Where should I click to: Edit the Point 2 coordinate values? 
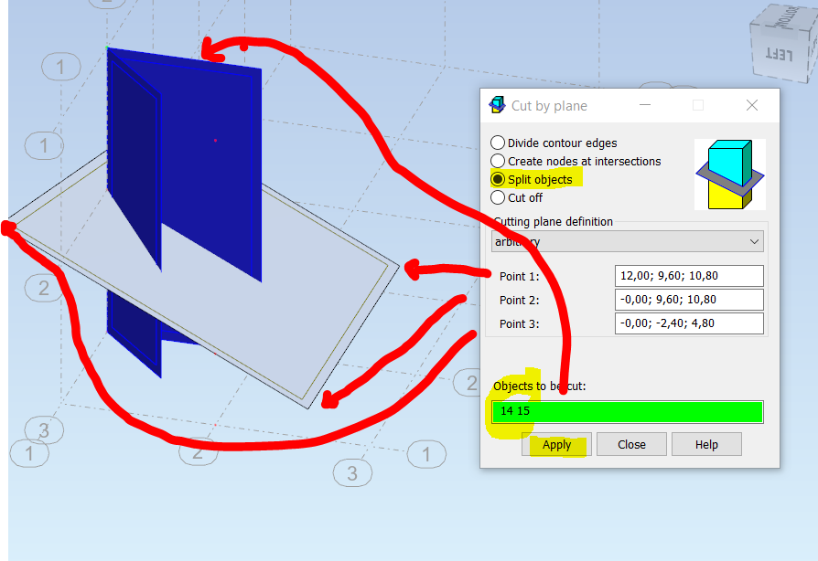click(689, 299)
